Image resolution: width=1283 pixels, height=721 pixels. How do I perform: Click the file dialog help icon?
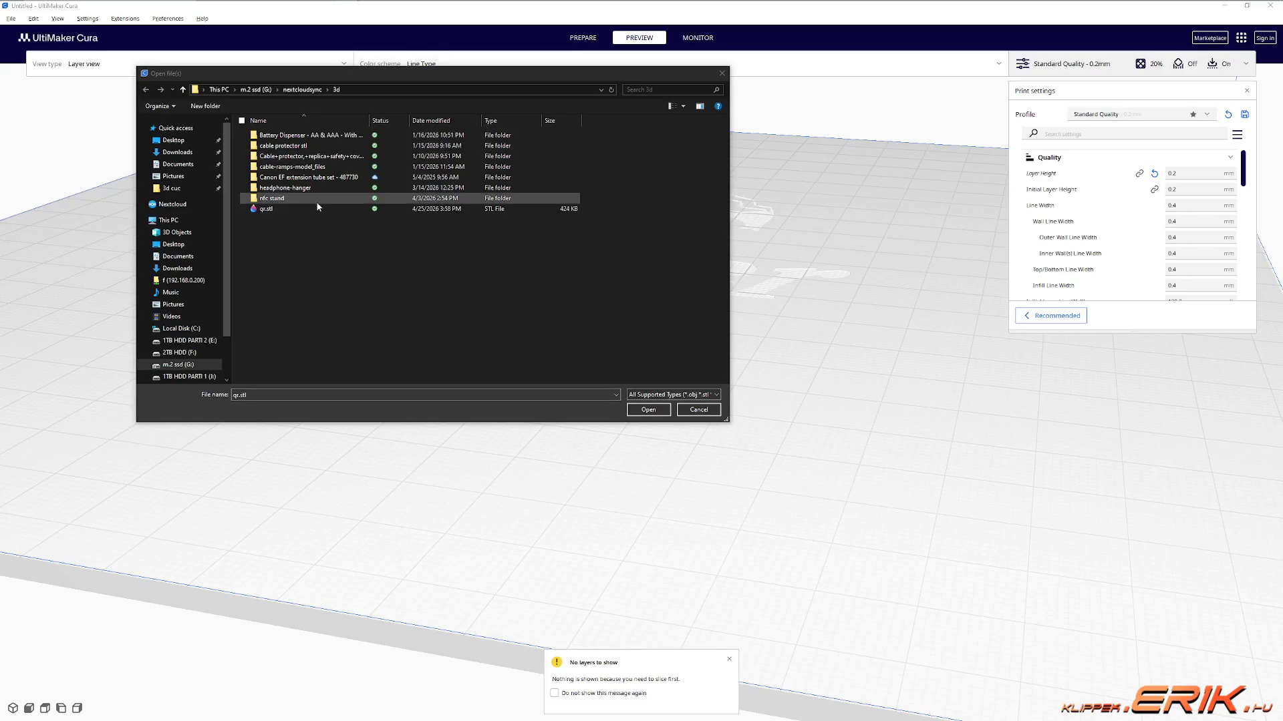point(718,106)
